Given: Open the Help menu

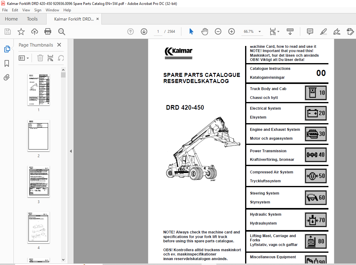Looking at the screenshot, I should point(67,10).
